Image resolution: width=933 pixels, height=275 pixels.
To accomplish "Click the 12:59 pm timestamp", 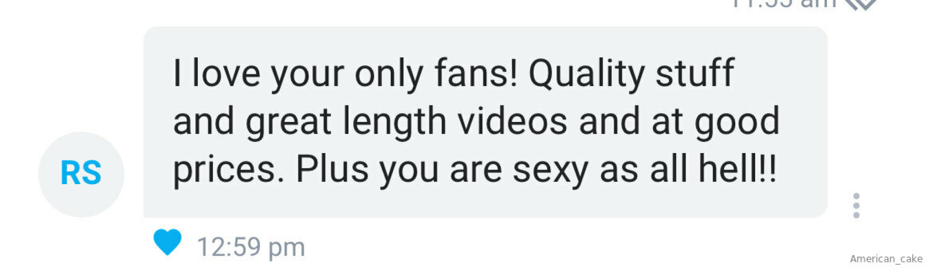I will pyautogui.click(x=251, y=247).
